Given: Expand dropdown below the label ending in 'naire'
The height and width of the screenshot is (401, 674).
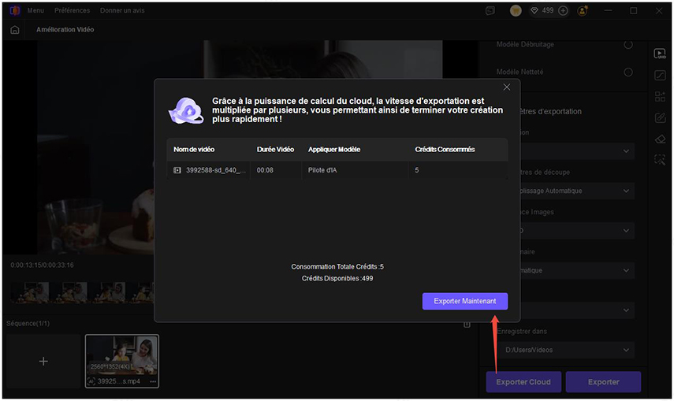Looking at the screenshot, I should (626, 270).
